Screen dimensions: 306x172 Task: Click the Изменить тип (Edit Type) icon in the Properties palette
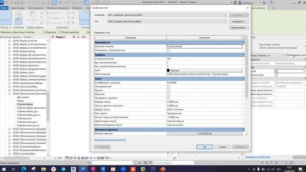click(288, 55)
